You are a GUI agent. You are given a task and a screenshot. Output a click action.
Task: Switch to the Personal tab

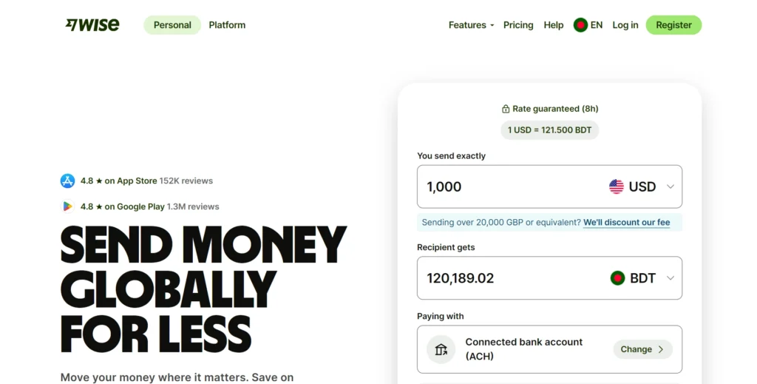click(172, 25)
